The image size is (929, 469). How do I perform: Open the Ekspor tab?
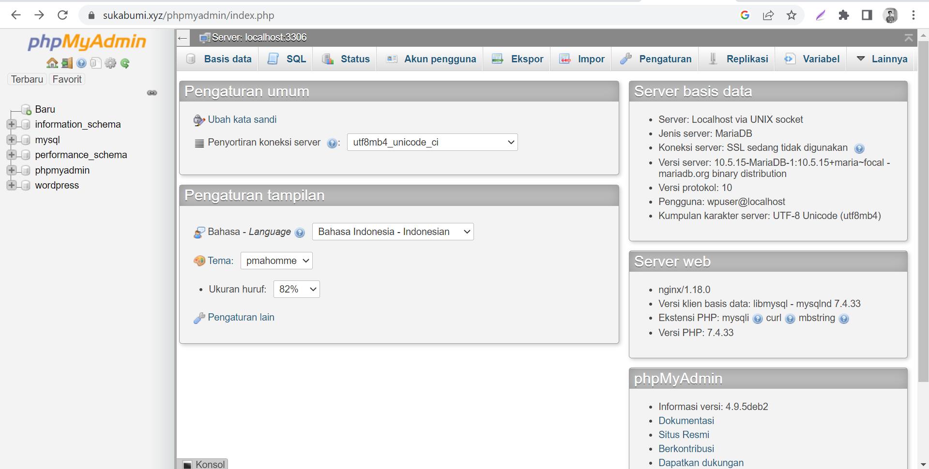coord(517,59)
